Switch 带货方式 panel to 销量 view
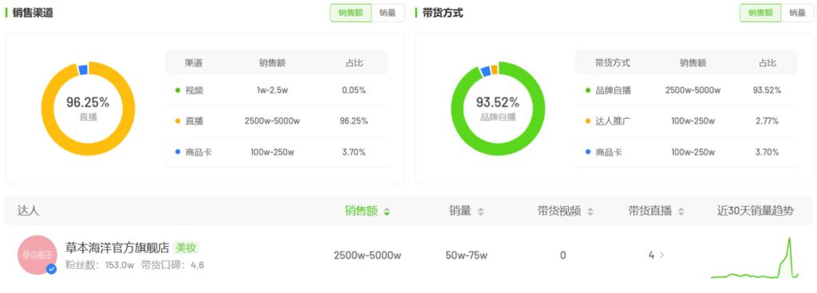This screenshot has height=293, width=817. (x=798, y=13)
